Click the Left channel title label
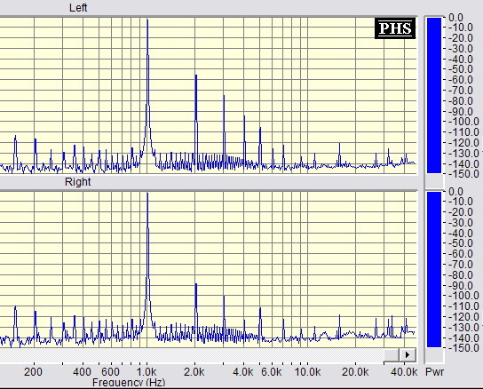 [78, 8]
